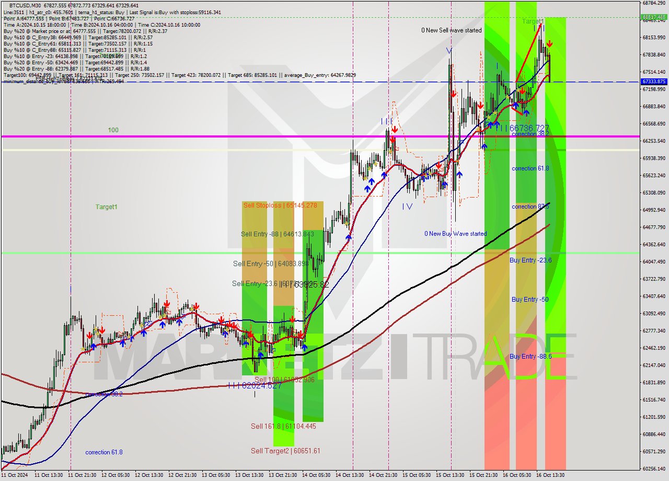Select the 'I I I 62024.527' wave label
The width and height of the screenshot is (669, 481).
tap(256, 385)
